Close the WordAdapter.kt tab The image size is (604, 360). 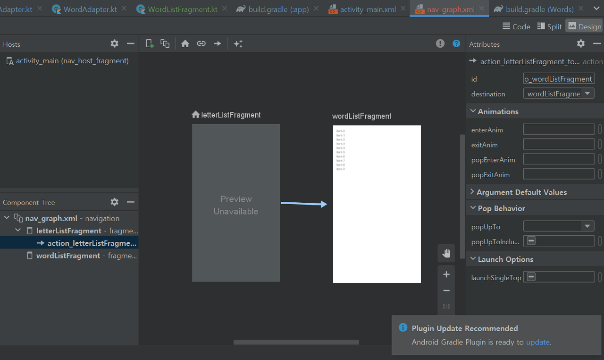click(x=124, y=9)
